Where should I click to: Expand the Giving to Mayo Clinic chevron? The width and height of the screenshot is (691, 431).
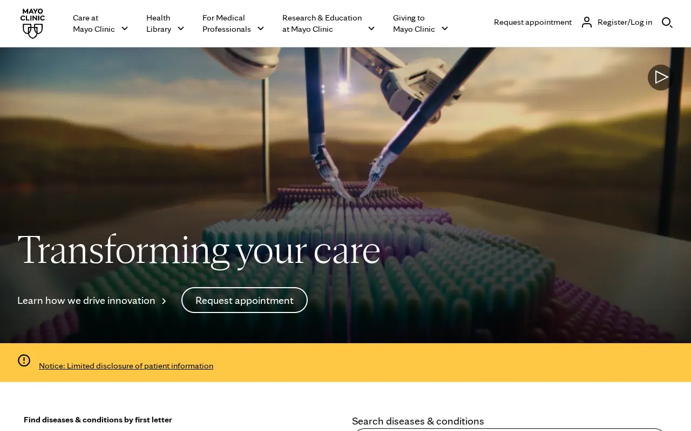tap(445, 29)
